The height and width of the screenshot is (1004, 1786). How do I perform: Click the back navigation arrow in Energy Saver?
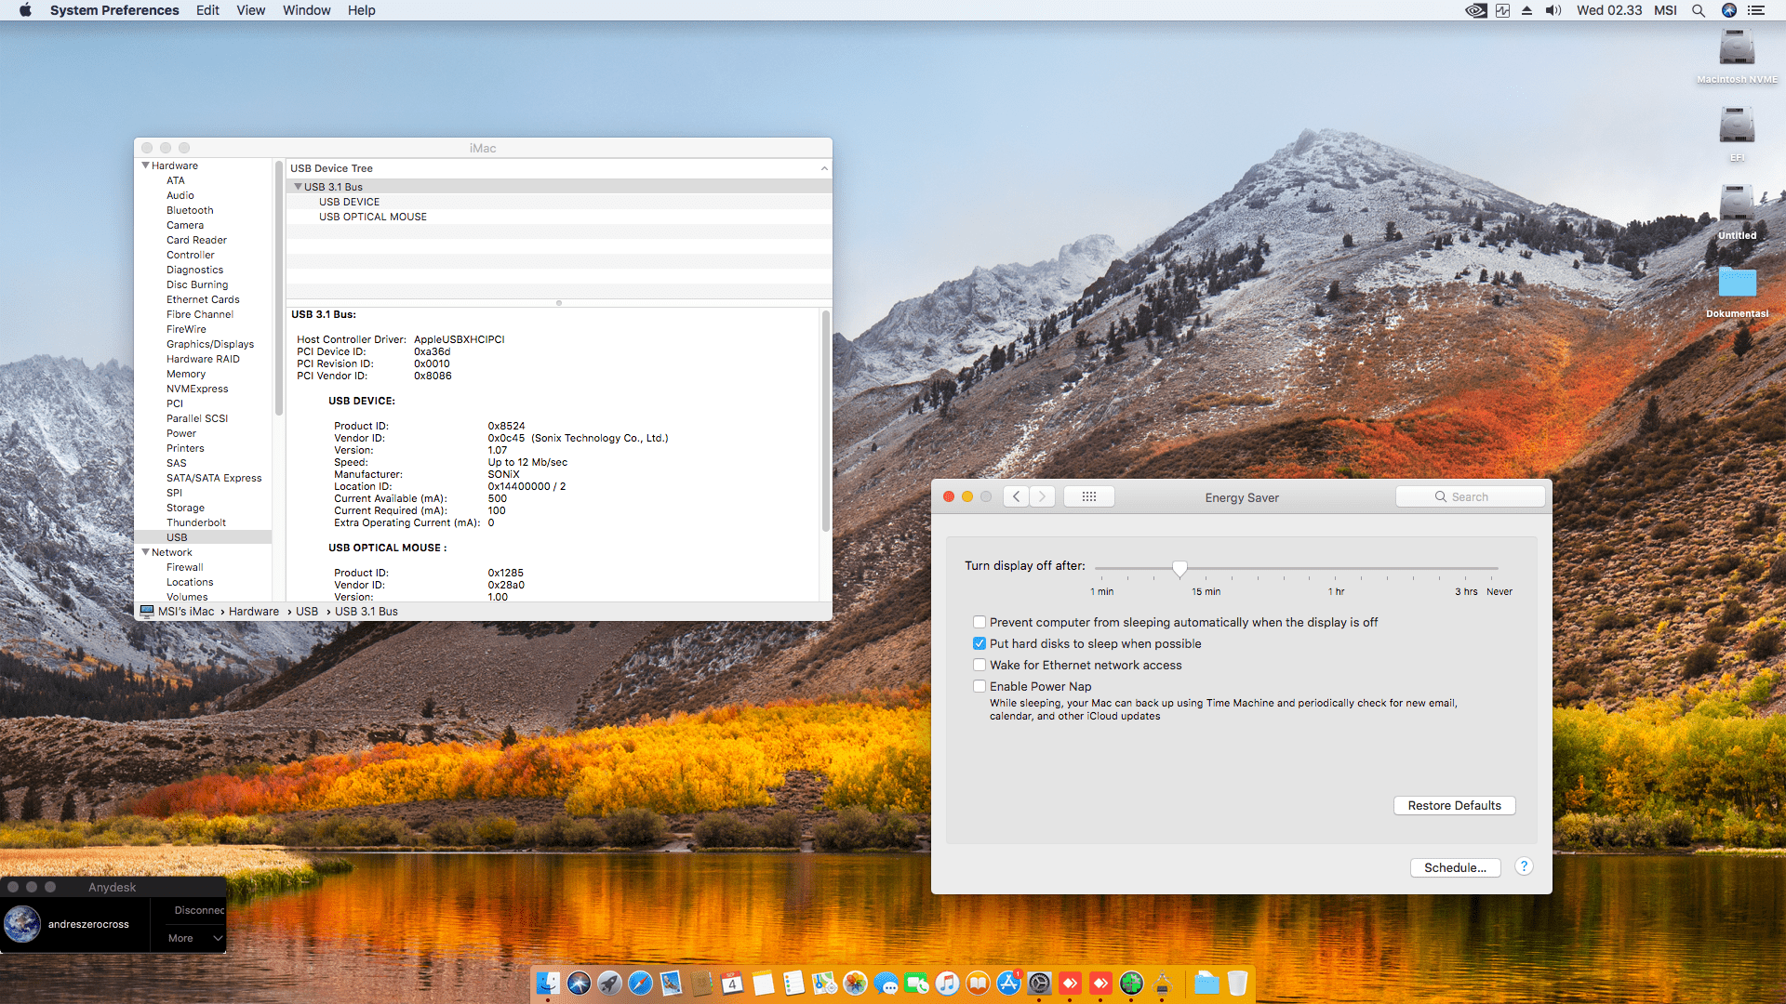coord(1016,496)
